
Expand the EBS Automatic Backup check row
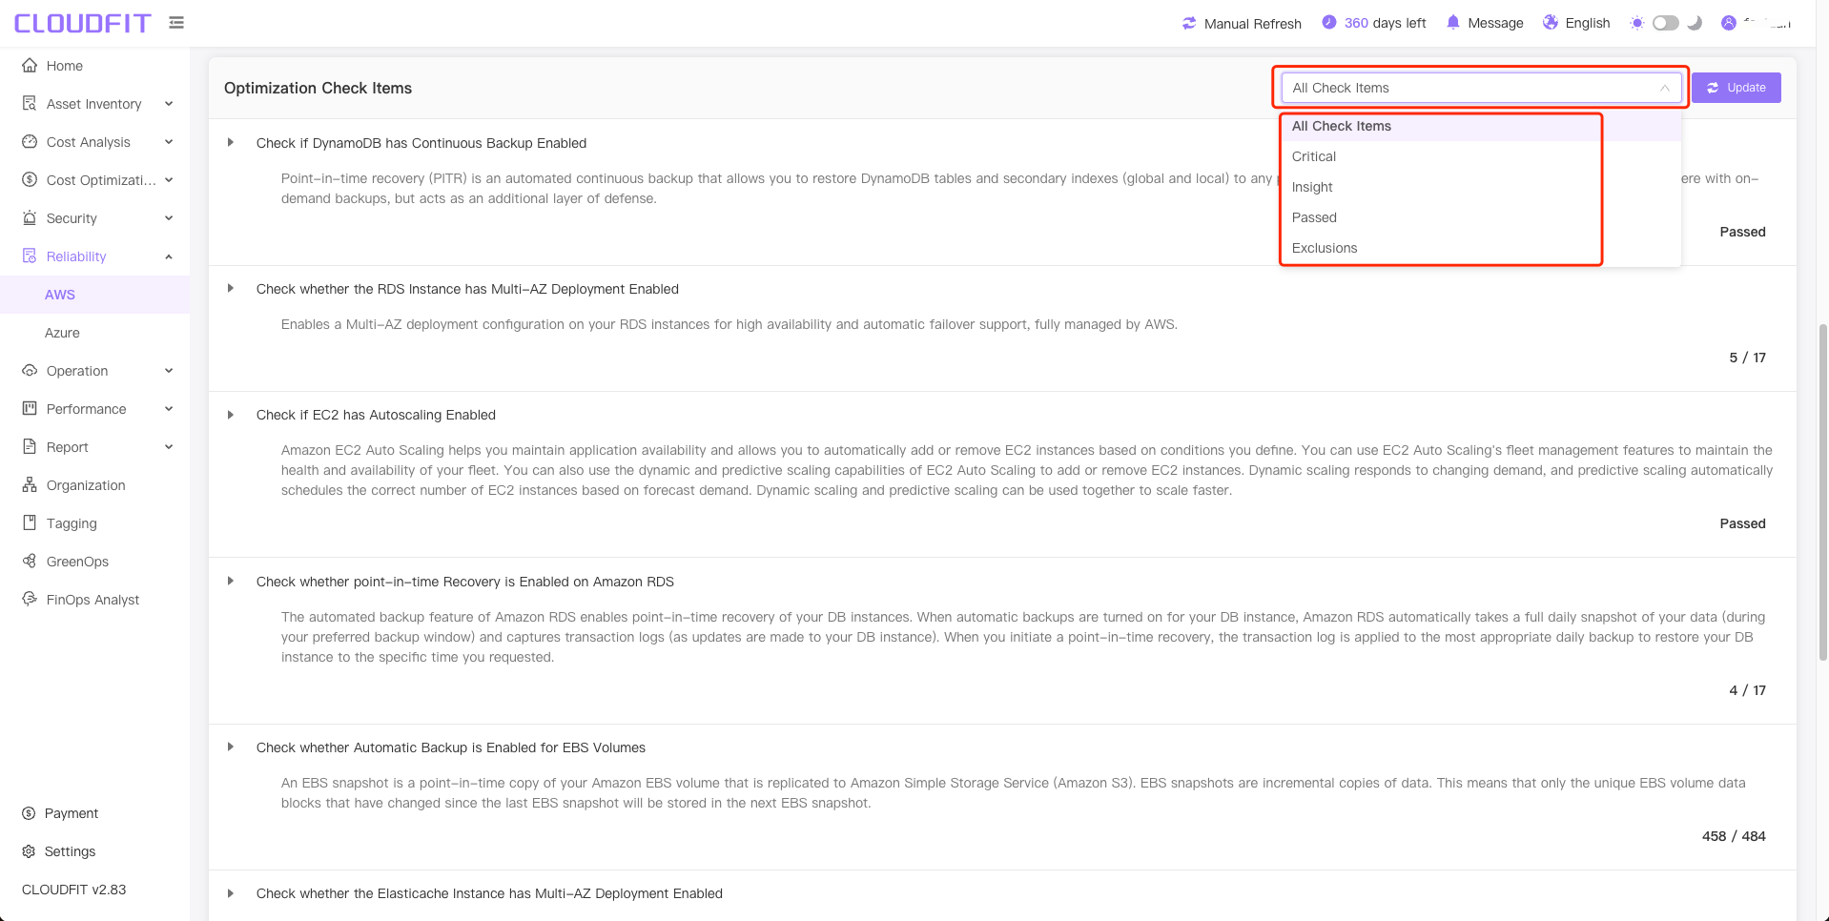[231, 747]
